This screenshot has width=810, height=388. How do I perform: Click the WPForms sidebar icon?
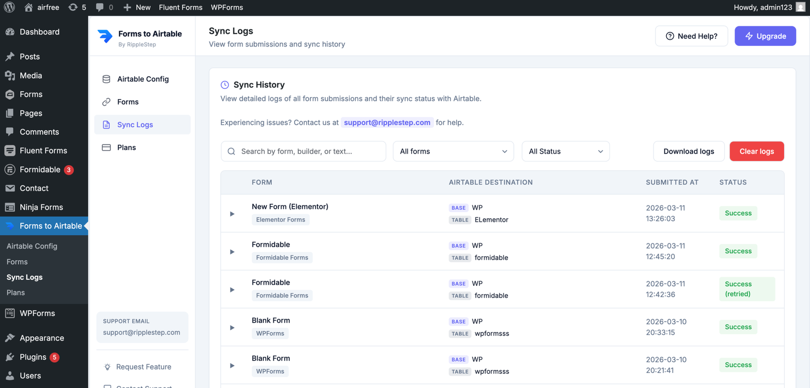click(10, 313)
